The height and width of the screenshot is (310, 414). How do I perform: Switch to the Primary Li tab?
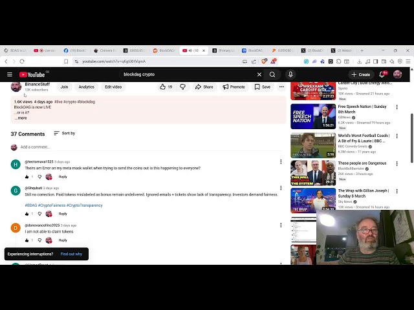[224, 50]
